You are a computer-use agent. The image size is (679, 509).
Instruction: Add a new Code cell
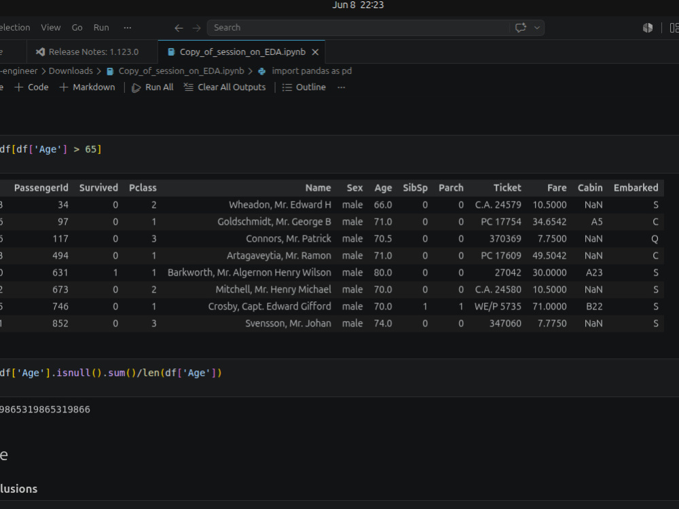click(x=32, y=88)
